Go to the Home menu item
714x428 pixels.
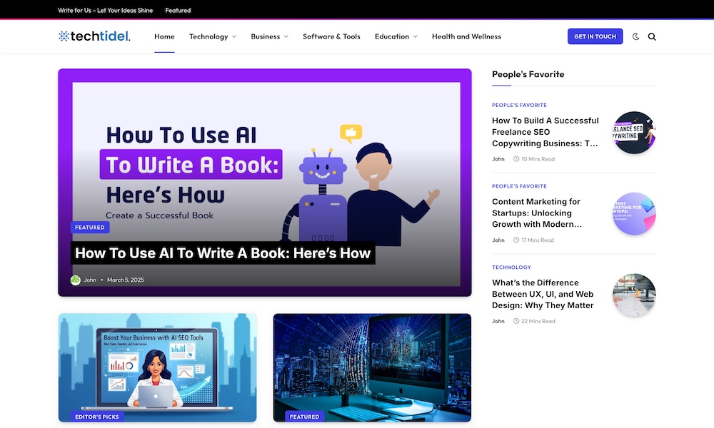pos(164,36)
